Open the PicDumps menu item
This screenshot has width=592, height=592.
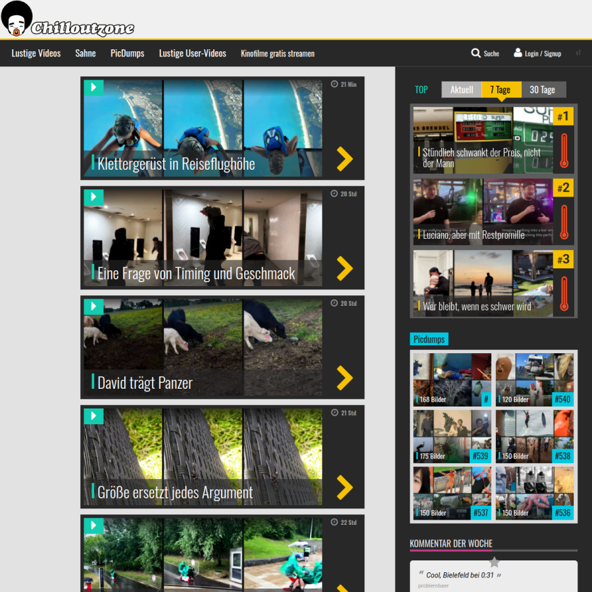(x=127, y=53)
